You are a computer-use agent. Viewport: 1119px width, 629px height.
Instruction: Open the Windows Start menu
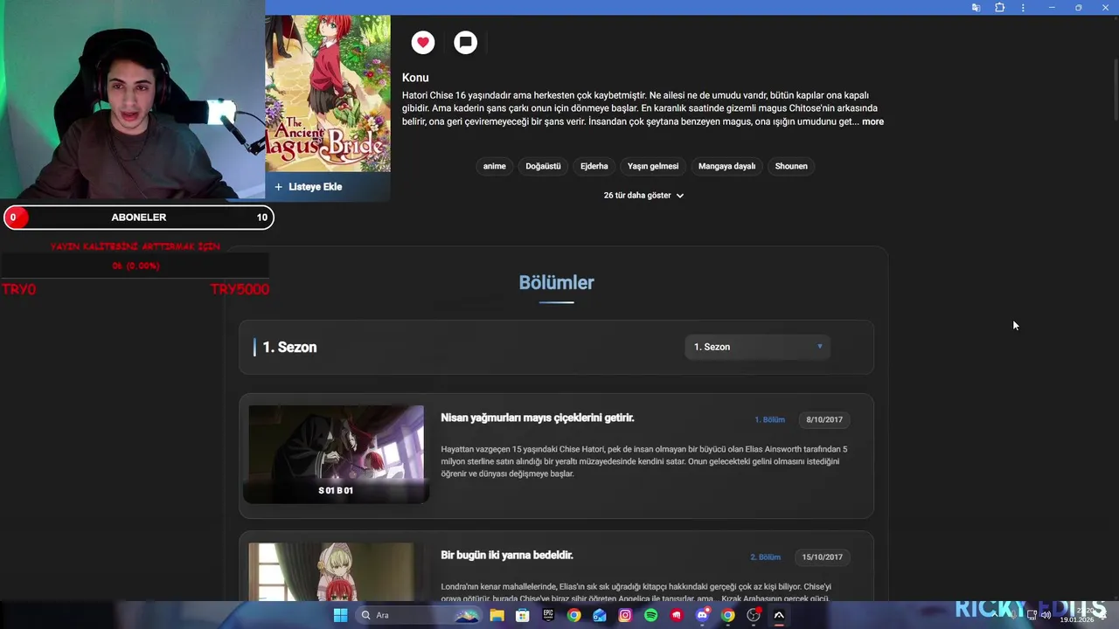point(340,615)
